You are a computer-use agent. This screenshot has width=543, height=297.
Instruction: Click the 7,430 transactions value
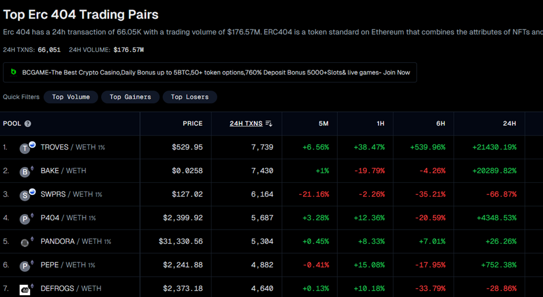point(262,171)
